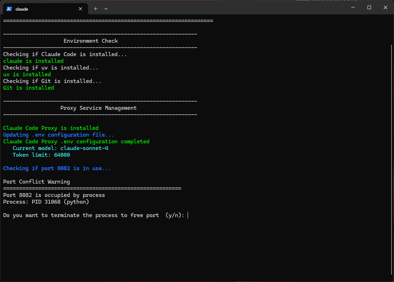Click the 'Git is installed' line
Viewport: 394px width, 282px height.
pos(29,88)
